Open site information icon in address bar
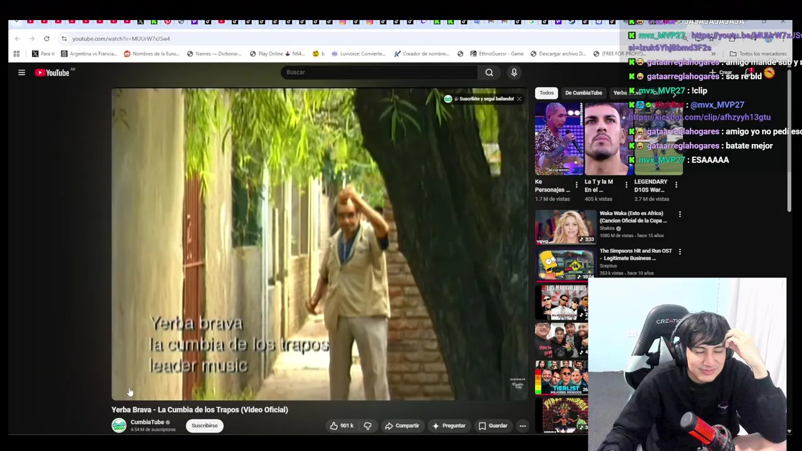Screen dimensions: 802x451 [64, 39]
